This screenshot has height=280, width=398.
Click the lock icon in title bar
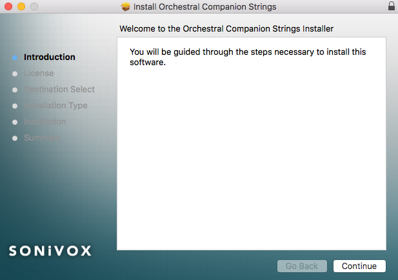[392, 6]
